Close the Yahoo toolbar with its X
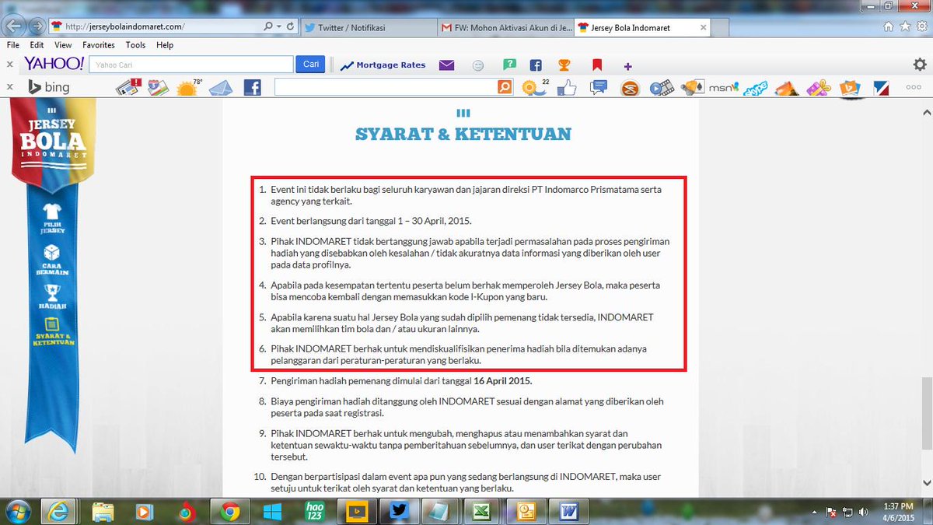 point(9,65)
